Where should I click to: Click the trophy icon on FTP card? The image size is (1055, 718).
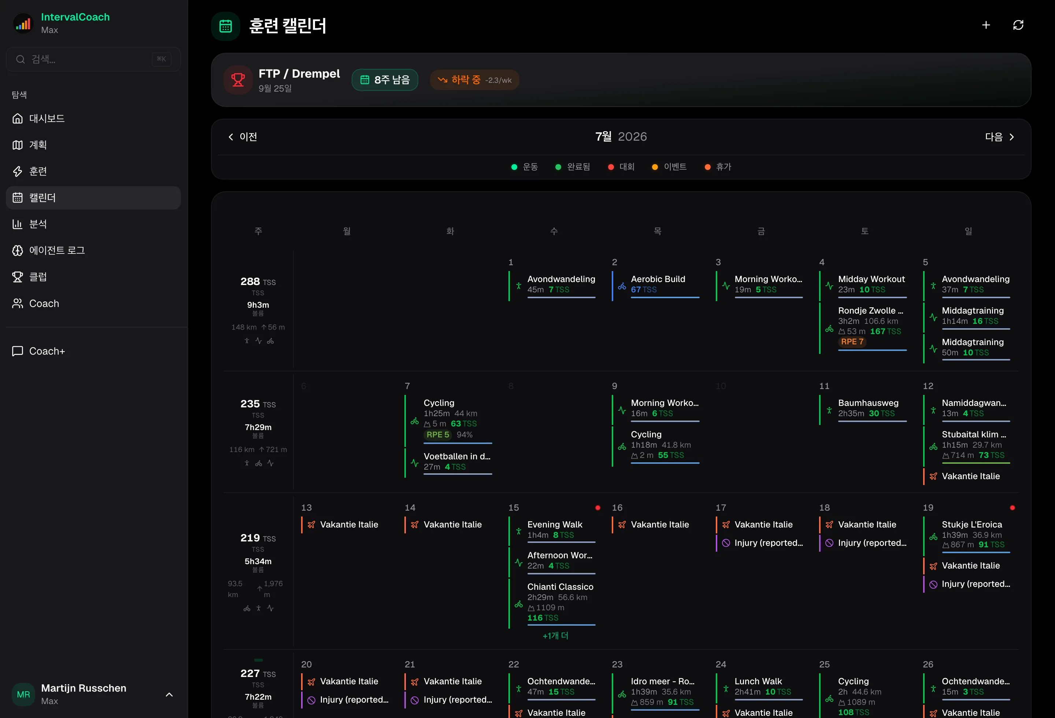pos(238,80)
